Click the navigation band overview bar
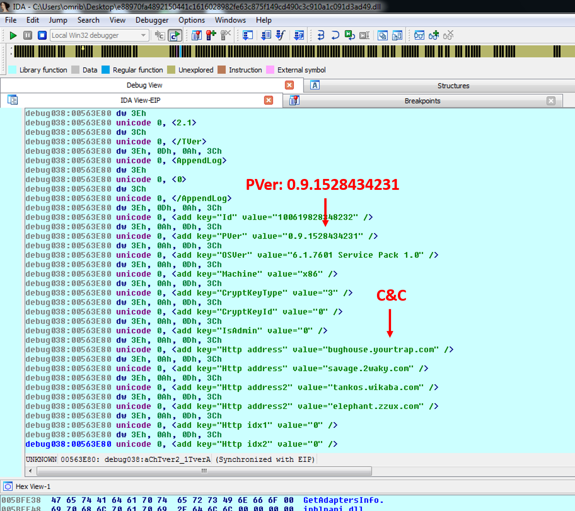The width and height of the screenshot is (575, 511). click(294, 51)
